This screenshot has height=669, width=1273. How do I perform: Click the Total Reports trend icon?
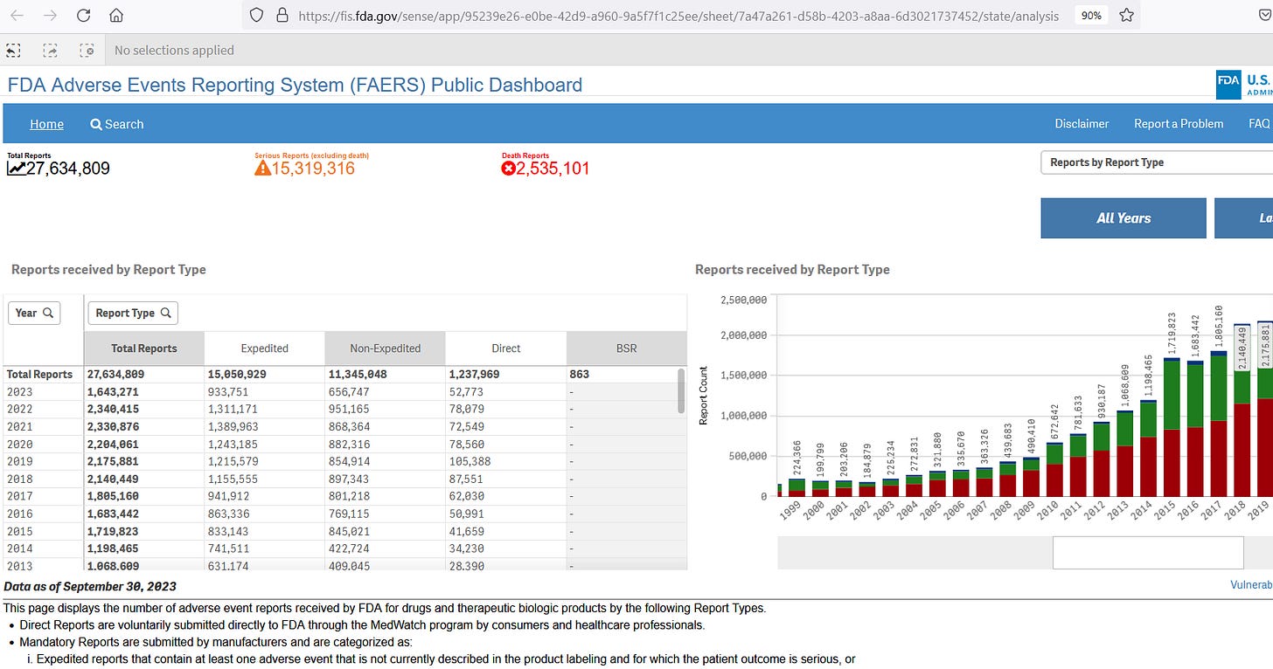[x=16, y=169]
